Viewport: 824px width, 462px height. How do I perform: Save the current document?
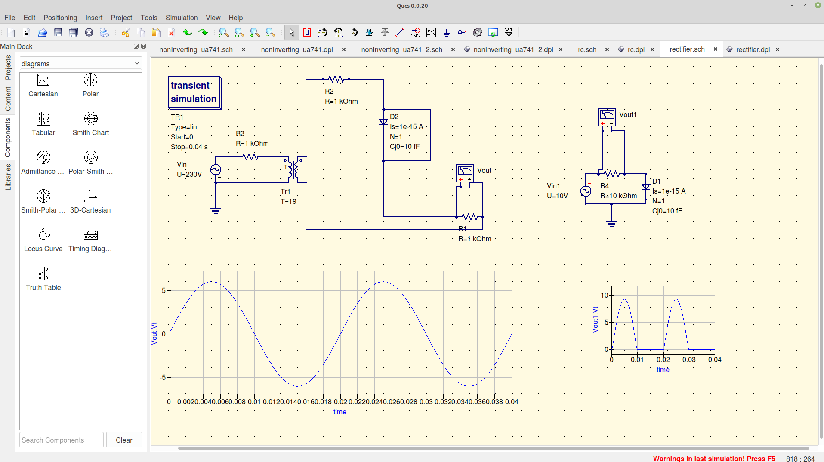point(58,32)
